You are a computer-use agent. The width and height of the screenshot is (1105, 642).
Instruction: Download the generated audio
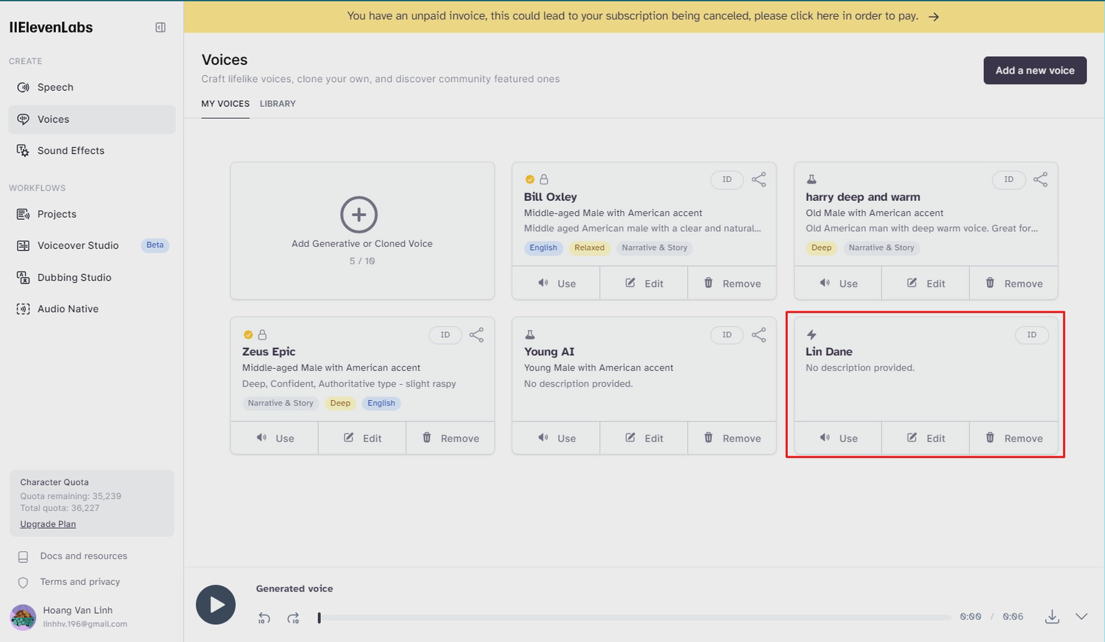point(1052,617)
